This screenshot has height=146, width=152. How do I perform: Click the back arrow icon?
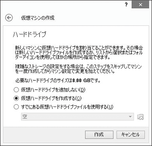point(9,18)
